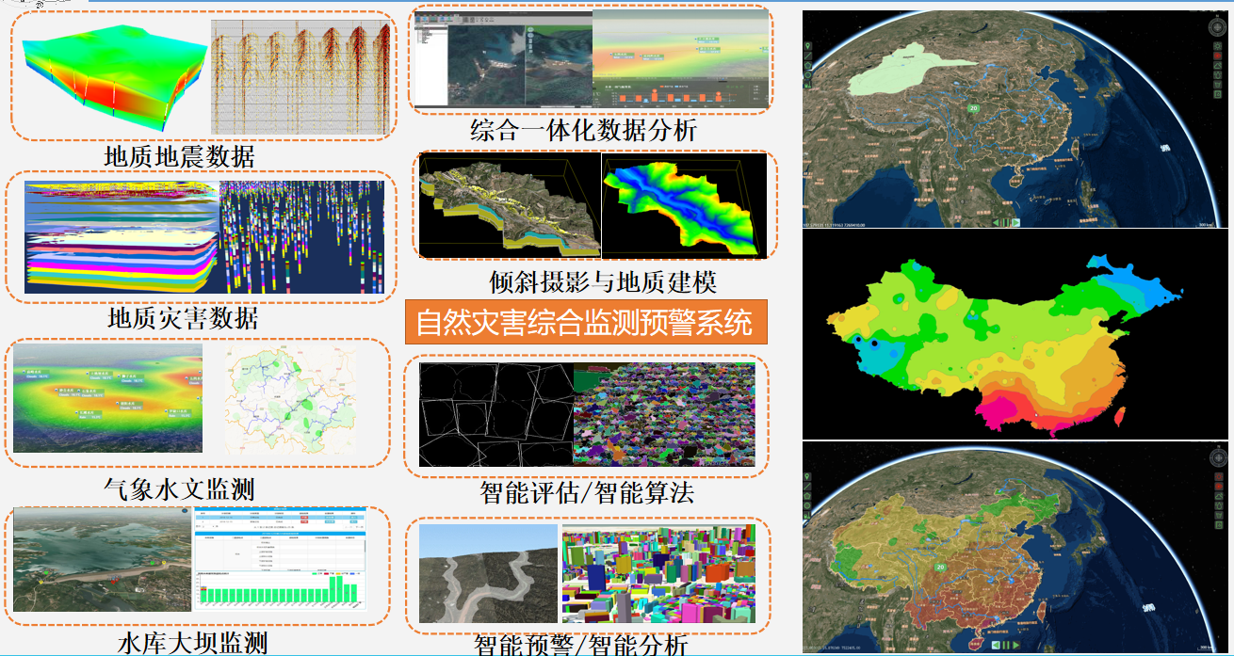
Task: Click document icon in Xinjiang-highlight globe
Action: [1217, 94]
